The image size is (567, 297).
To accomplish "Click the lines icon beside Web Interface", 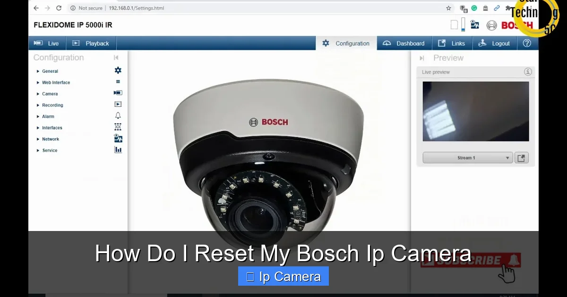I will [118, 82].
